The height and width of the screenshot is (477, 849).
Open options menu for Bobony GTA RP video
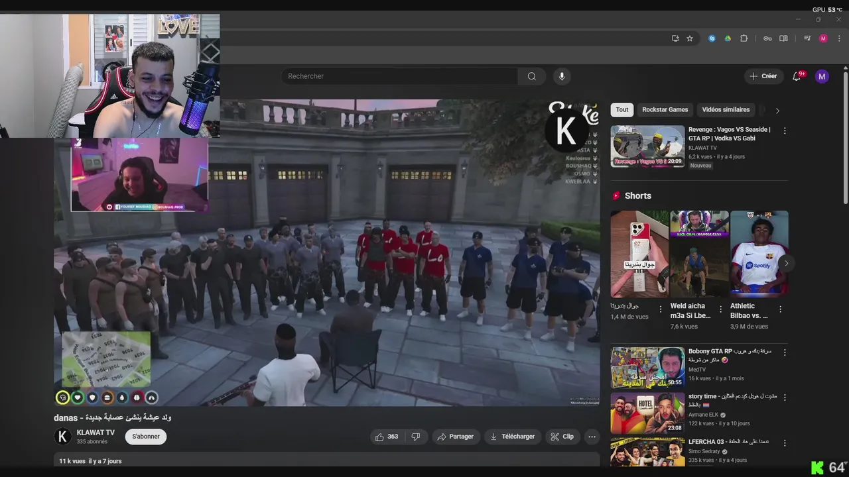(785, 353)
